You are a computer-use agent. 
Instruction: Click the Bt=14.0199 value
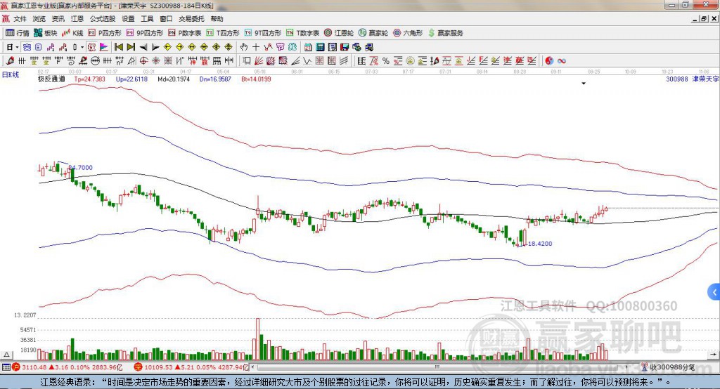(x=256, y=79)
